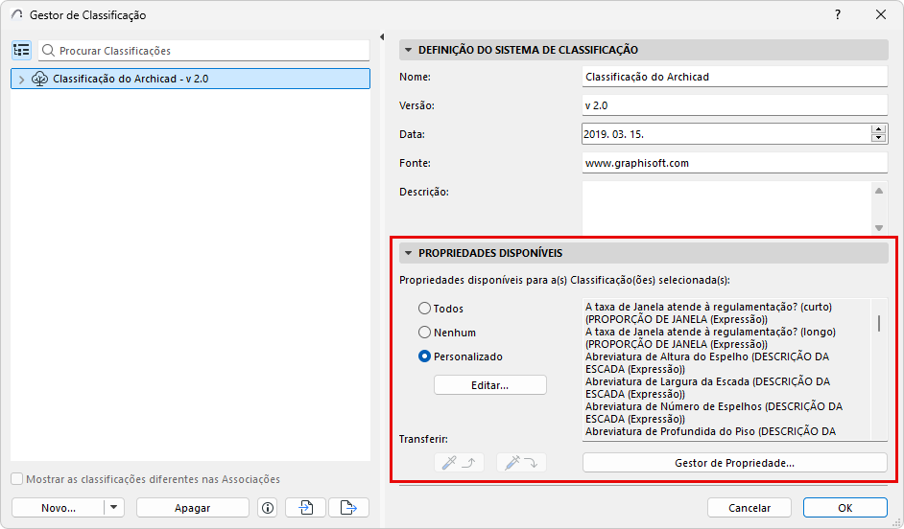Click the Versão input field
The height and width of the screenshot is (529, 904).
coord(734,105)
